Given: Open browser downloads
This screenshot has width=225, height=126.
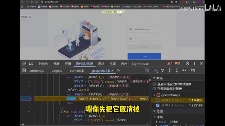Looking at the screenshot, I should coord(194,2).
